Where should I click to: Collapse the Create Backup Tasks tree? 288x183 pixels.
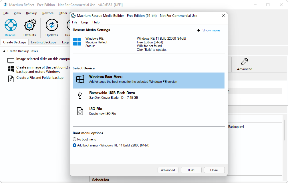(x=5, y=51)
